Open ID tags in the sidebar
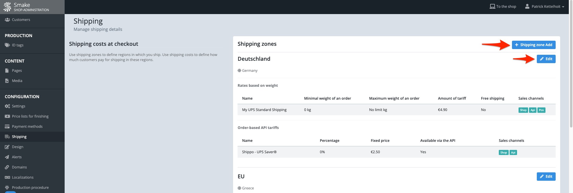 click(x=32, y=45)
